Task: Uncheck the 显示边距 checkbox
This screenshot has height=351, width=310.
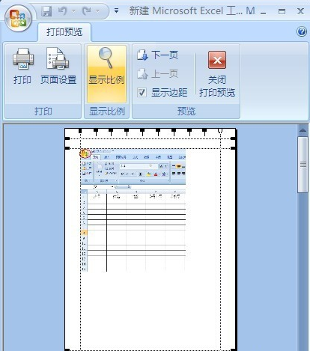Action: [142, 93]
